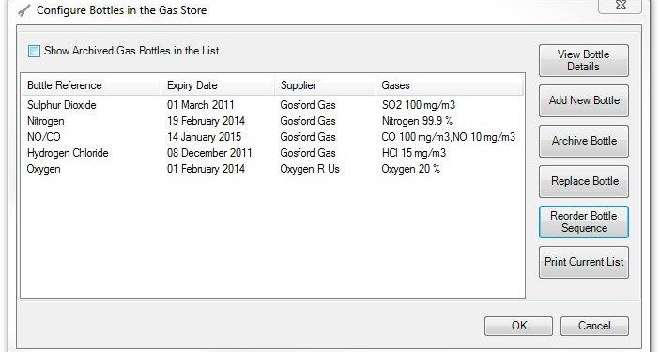Select the Nitrogen bottle reference
The width and height of the screenshot is (660, 352).
[x=46, y=121]
